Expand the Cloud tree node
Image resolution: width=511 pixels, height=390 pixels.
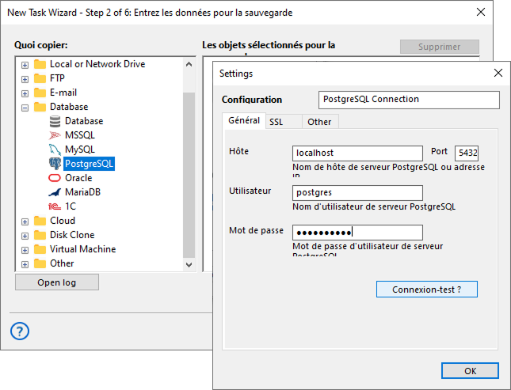25,222
